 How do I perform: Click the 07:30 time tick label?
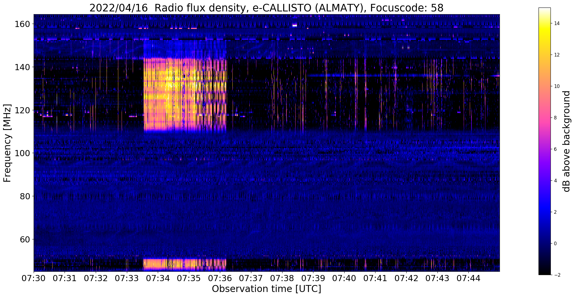(34, 278)
